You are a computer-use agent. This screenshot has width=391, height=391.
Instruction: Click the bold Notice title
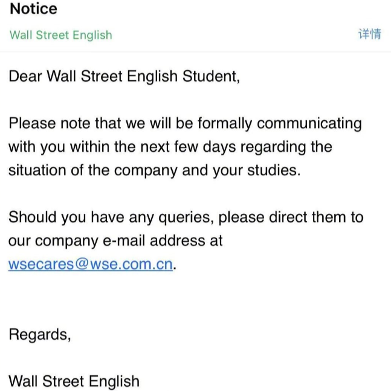(33, 9)
